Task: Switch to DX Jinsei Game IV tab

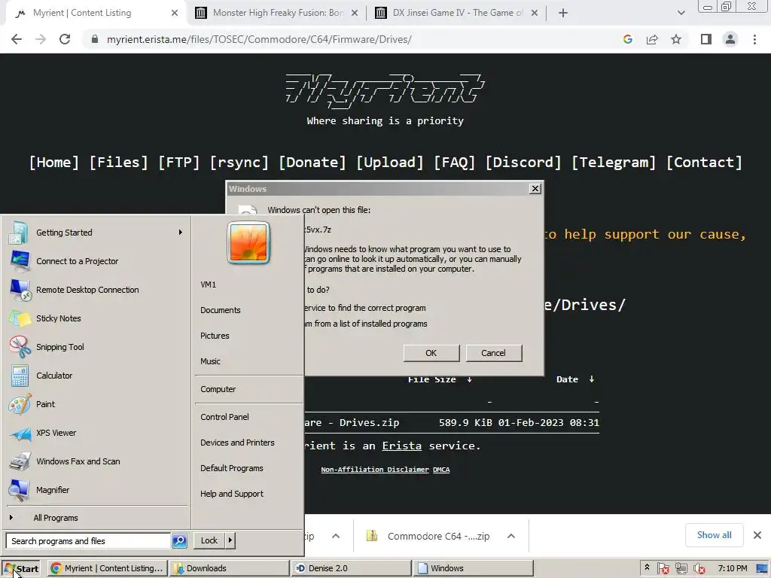Action: pos(457,13)
